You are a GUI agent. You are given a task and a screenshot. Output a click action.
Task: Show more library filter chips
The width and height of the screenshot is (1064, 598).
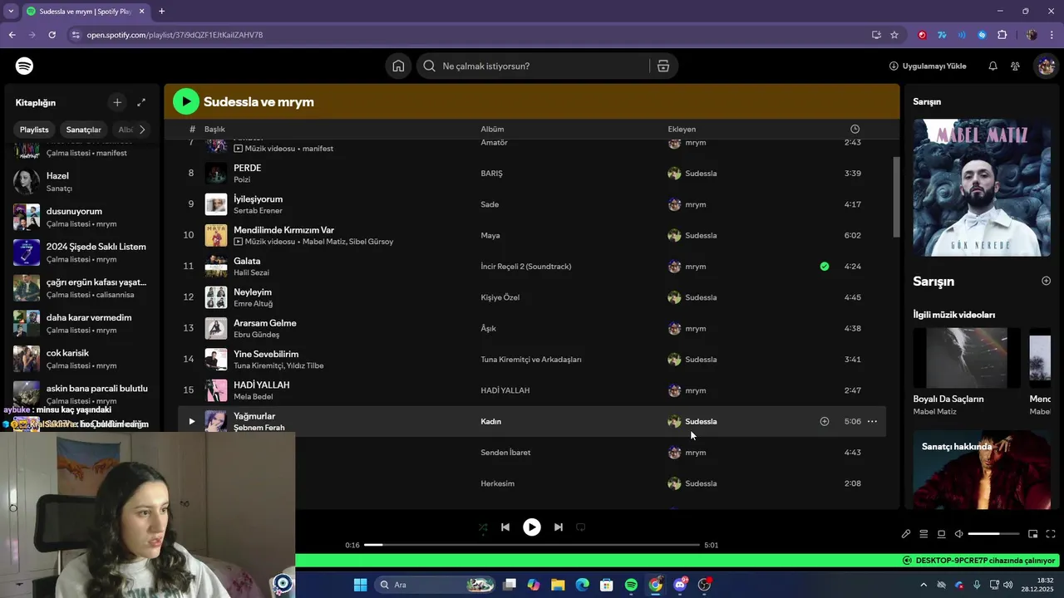[x=142, y=130]
